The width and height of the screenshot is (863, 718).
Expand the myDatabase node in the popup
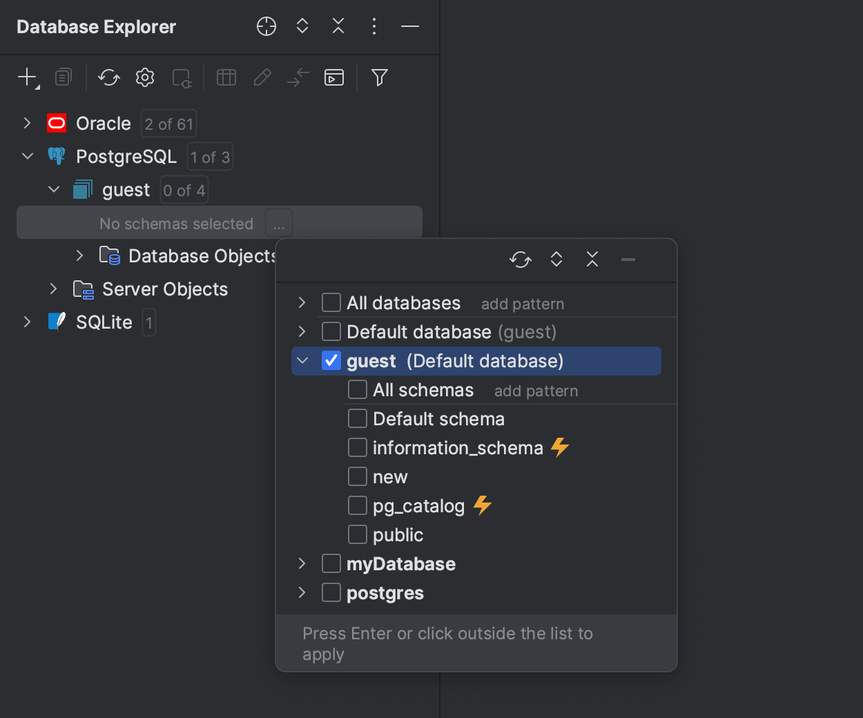click(x=301, y=563)
